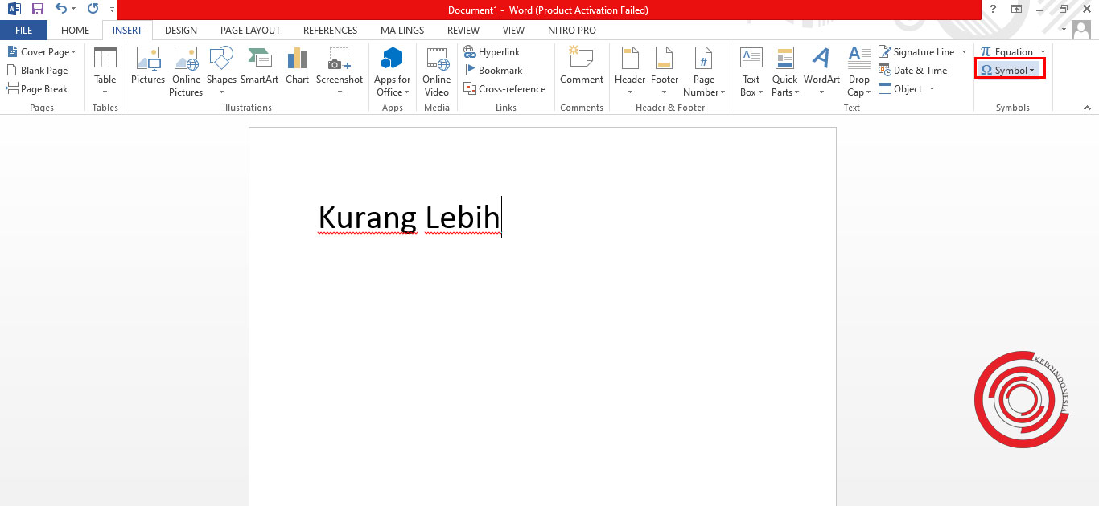This screenshot has width=1099, height=506.
Task: Insert an Online Video
Action: pyautogui.click(x=437, y=71)
